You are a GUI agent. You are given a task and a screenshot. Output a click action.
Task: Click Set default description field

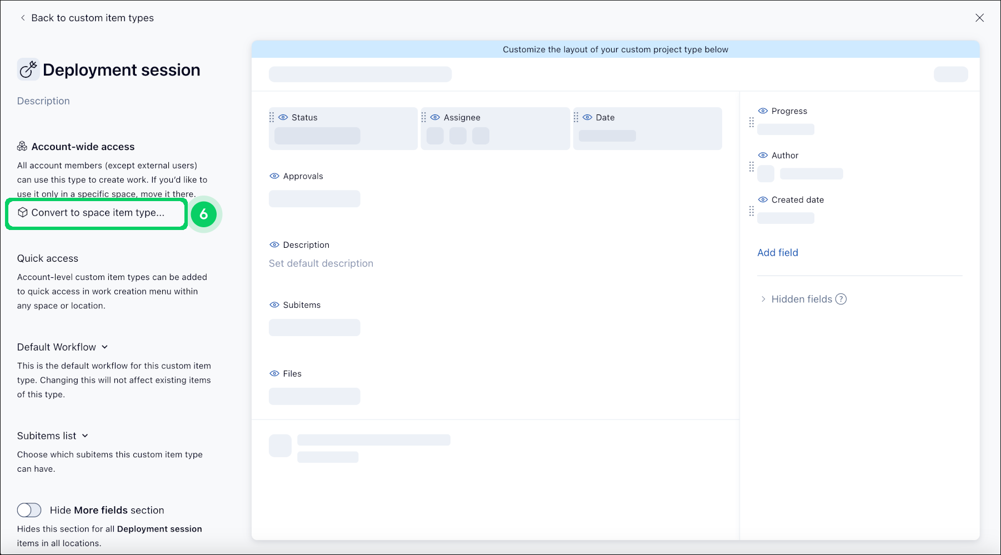click(321, 263)
